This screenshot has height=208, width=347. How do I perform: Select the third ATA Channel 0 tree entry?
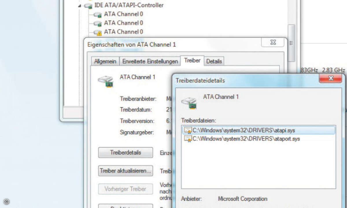coord(122,32)
